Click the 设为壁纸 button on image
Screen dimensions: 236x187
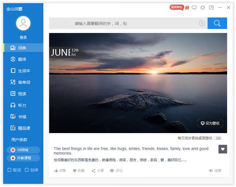tap(210, 123)
